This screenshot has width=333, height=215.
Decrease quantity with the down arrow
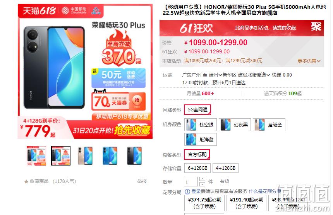(x=203, y=184)
